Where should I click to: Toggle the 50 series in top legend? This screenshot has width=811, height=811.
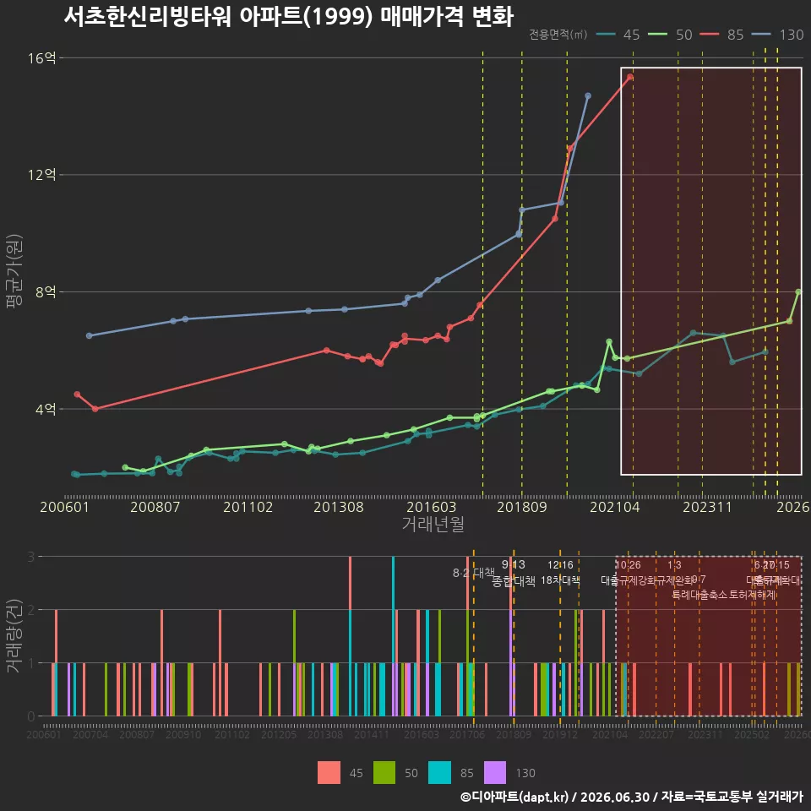point(670,35)
